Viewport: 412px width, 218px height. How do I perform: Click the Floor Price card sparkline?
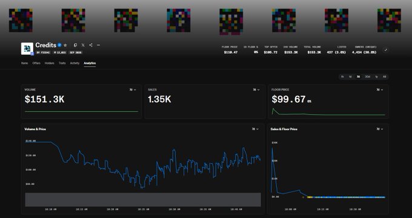(x=328, y=112)
